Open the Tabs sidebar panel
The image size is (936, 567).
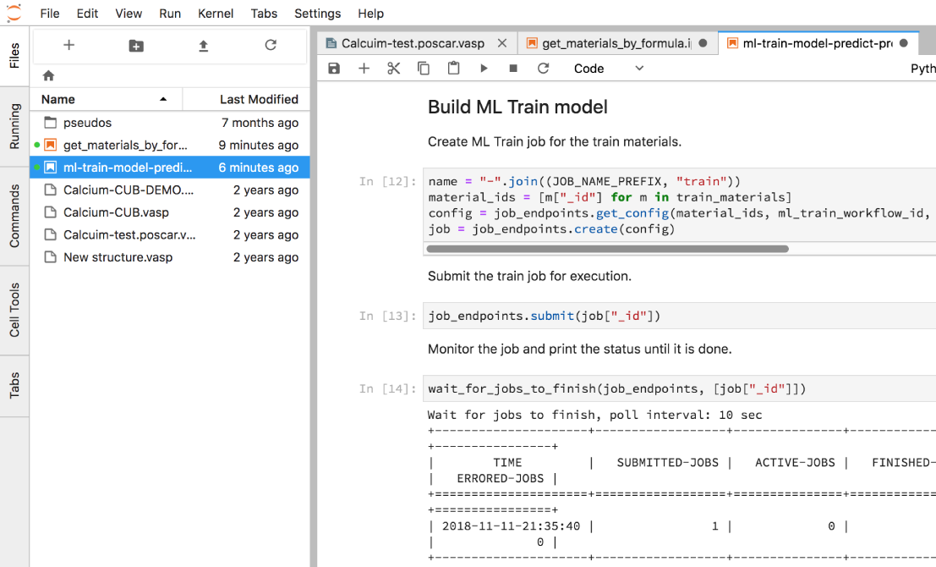14,385
